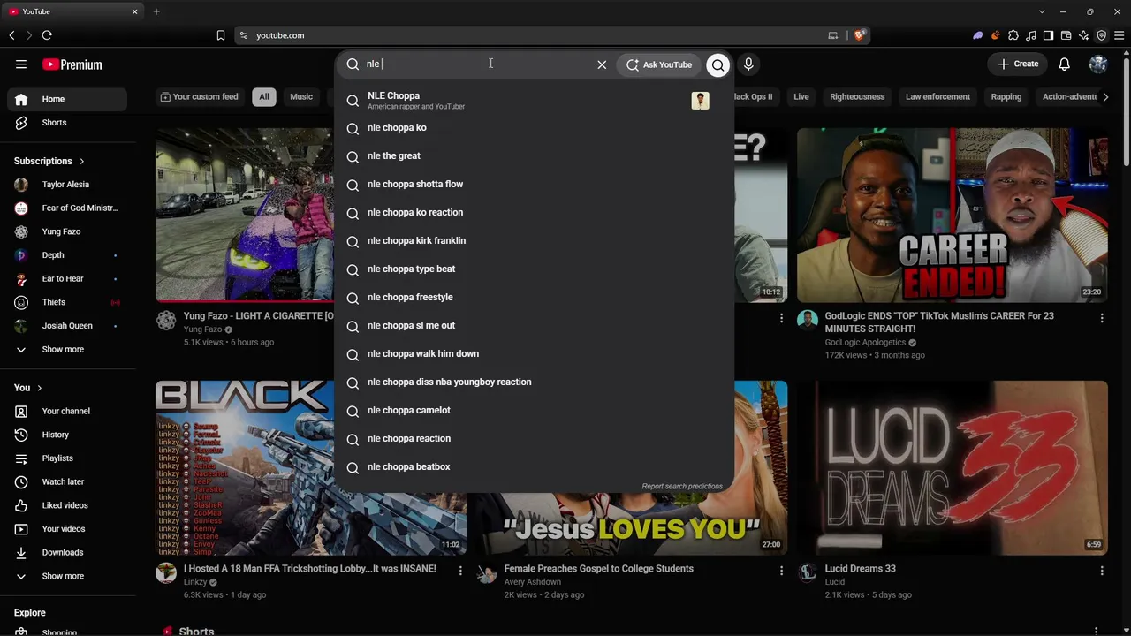Click the YouTube Premium logo

tap(72, 64)
